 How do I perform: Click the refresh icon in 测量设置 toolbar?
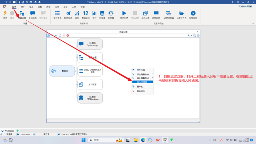tap(60, 35)
